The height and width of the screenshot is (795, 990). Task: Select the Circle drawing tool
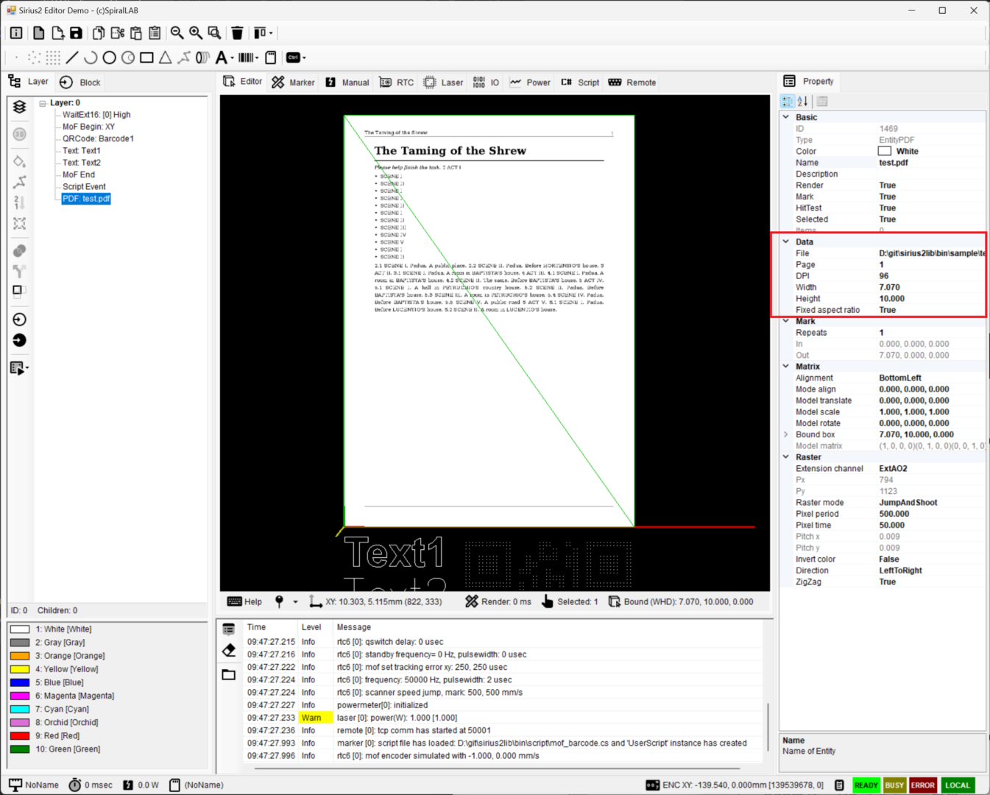109,57
